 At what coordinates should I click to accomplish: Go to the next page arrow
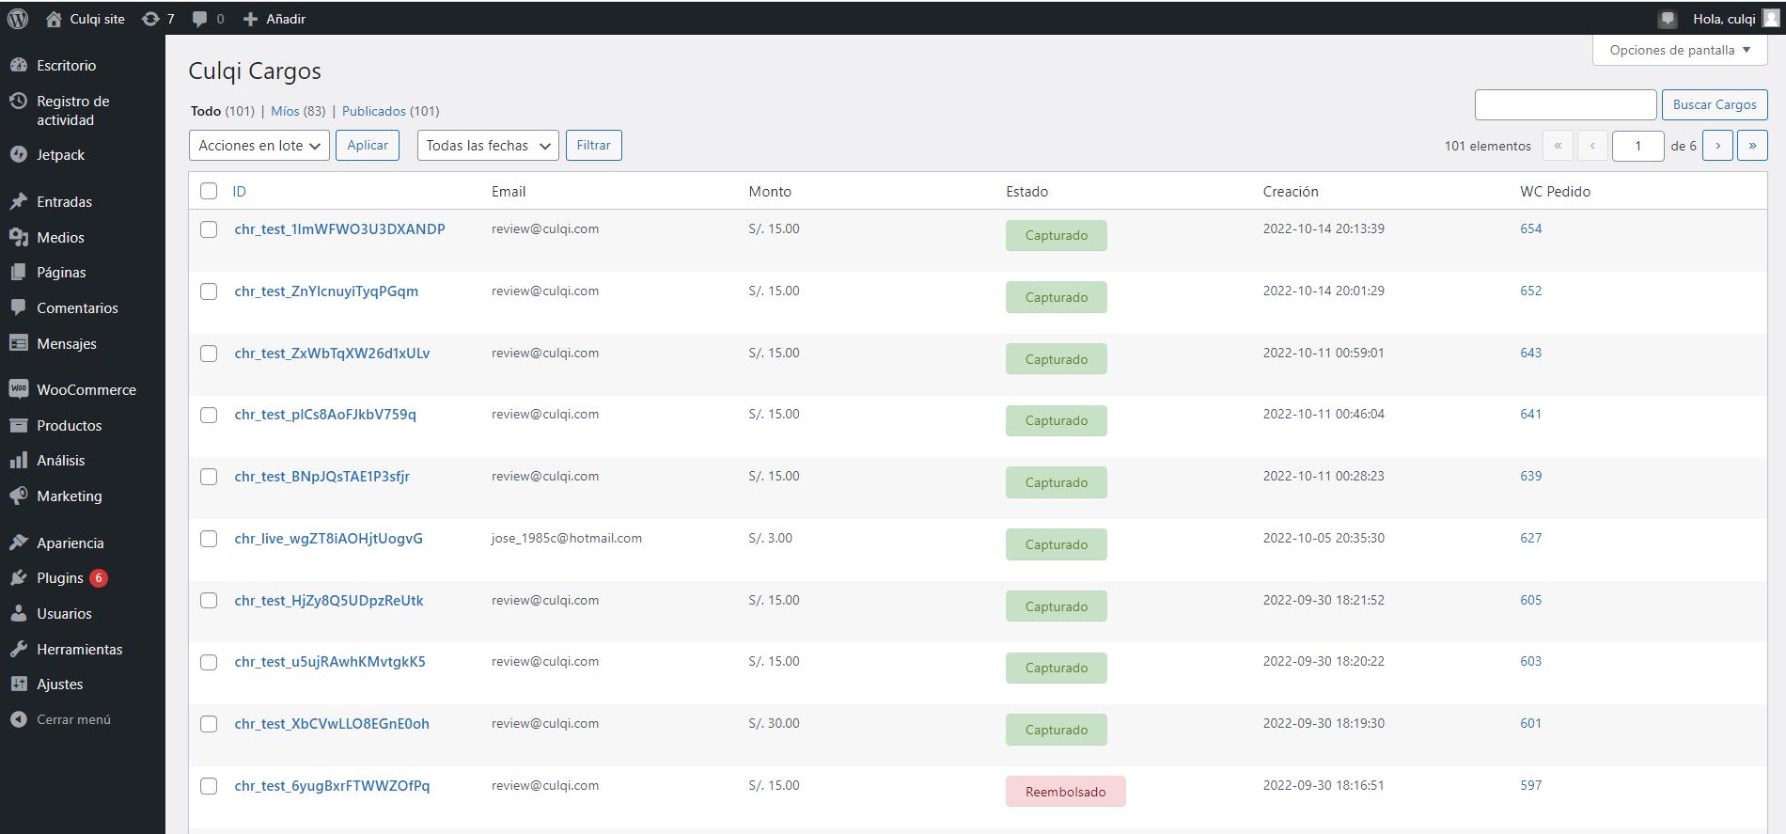[x=1717, y=146]
